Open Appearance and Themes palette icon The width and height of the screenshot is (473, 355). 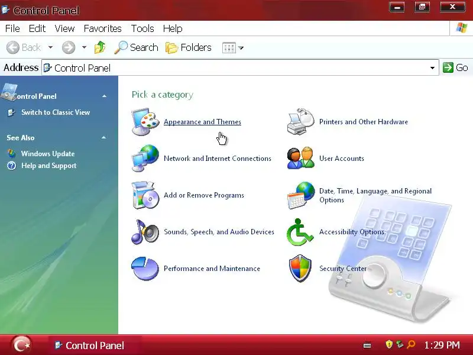click(x=145, y=122)
